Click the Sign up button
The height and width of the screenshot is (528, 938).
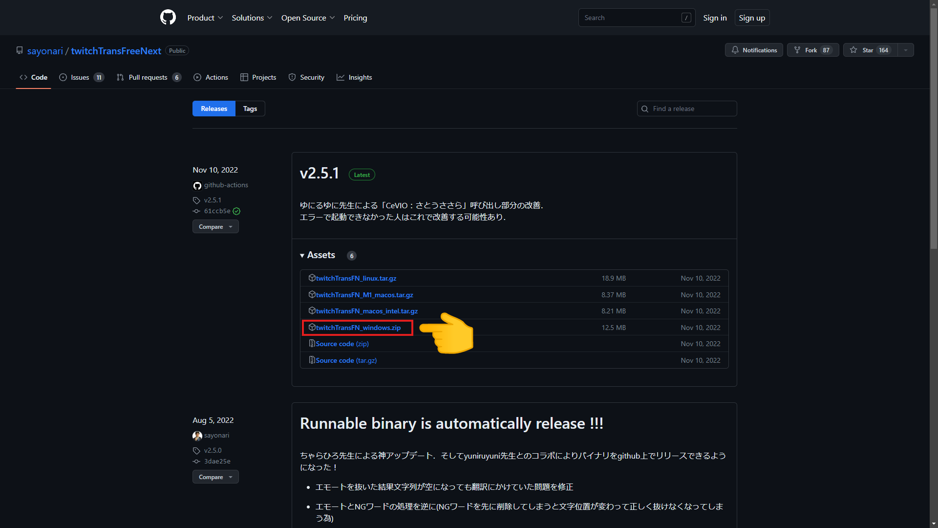pos(752,18)
